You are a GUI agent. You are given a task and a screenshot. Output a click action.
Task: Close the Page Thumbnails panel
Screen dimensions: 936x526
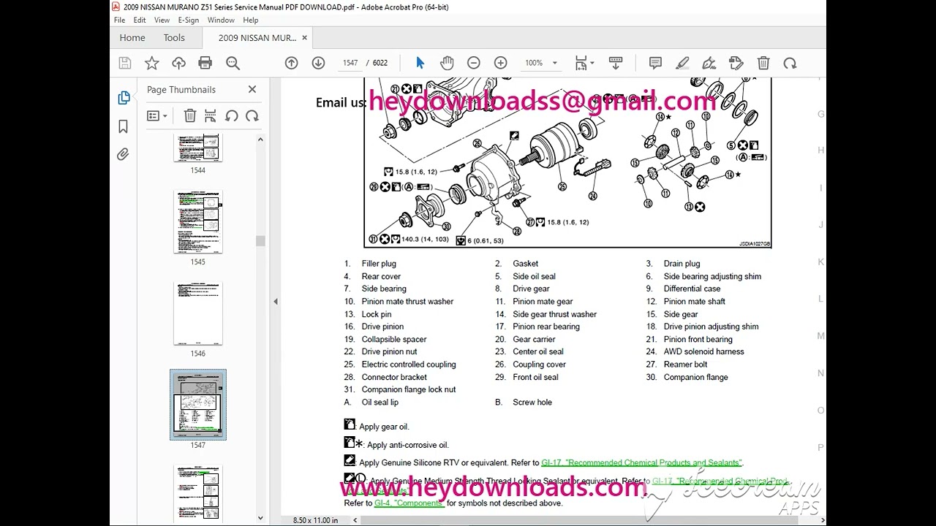[252, 89]
